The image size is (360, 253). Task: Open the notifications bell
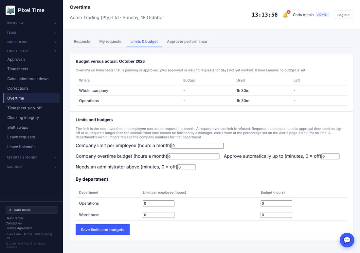point(285,15)
